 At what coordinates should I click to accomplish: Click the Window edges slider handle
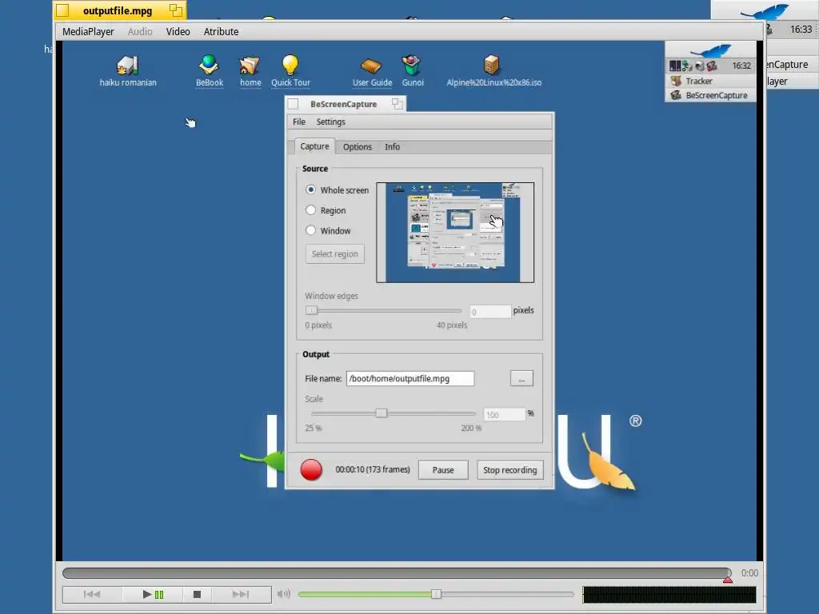pyautogui.click(x=311, y=310)
